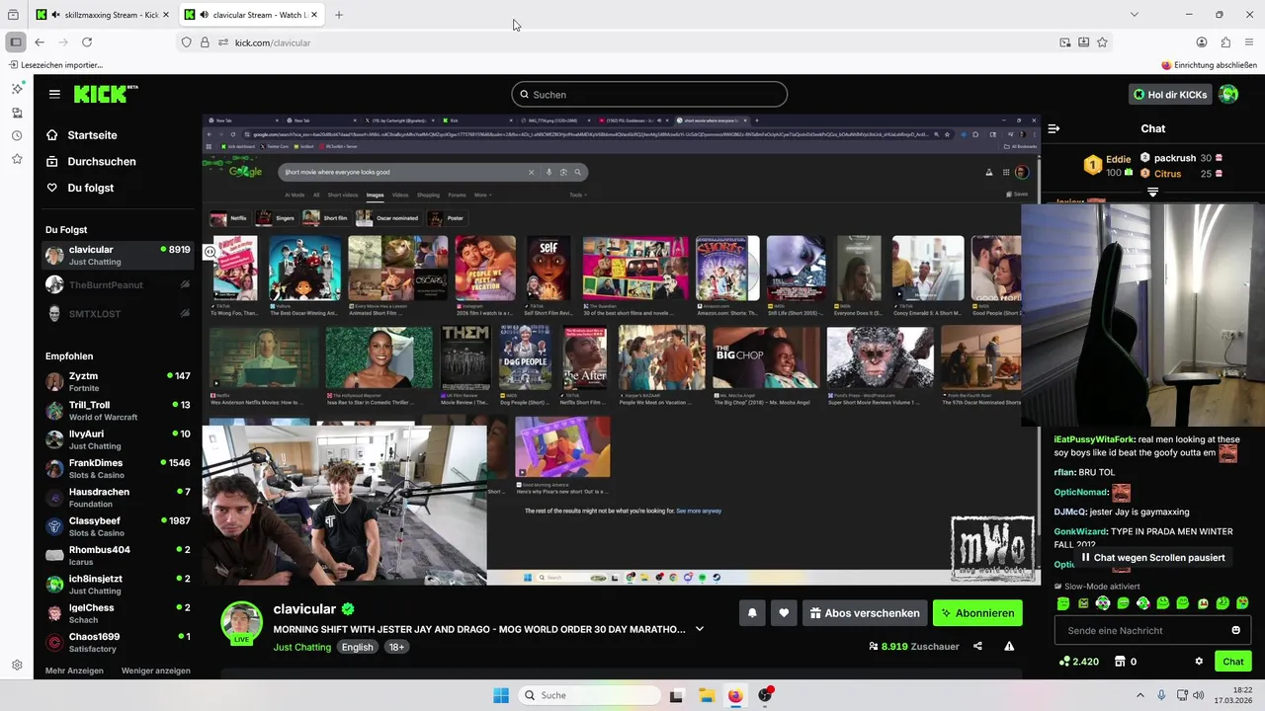Open the channel shop icon showing 0

tap(1125, 662)
